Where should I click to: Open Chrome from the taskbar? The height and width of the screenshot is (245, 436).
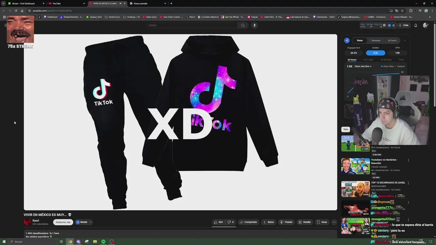[x=70, y=242]
